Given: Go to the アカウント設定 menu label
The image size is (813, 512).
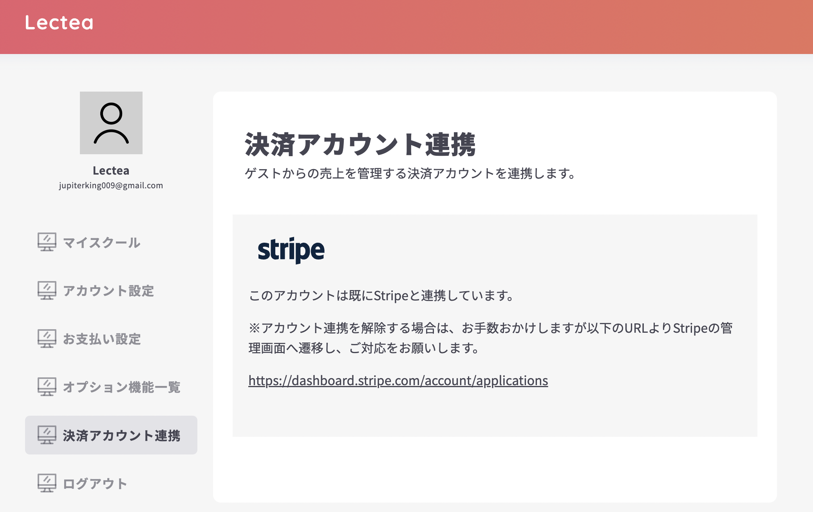Looking at the screenshot, I should (x=108, y=291).
